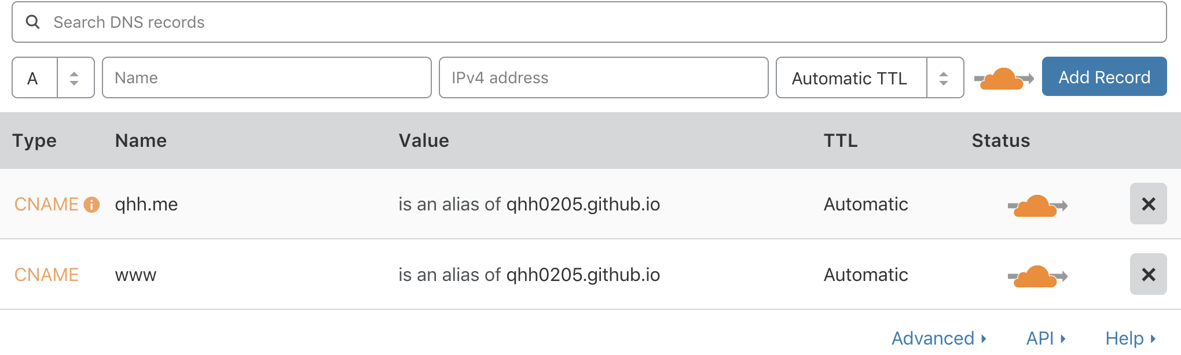Click the CNAME type of www record
Viewport: 1181px width, 355px height.
pyautogui.click(x=46, y=275)
